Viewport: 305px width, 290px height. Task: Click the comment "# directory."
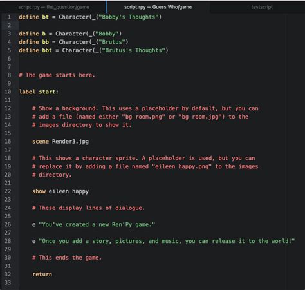pyautogui.click(x=52, y=175)
